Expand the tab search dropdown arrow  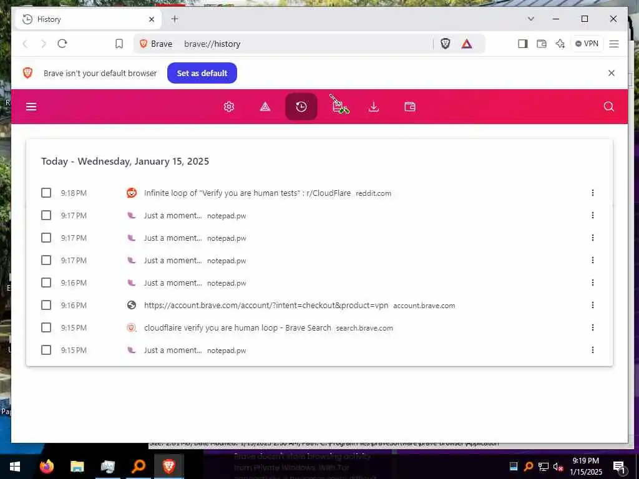click(530, 19)
